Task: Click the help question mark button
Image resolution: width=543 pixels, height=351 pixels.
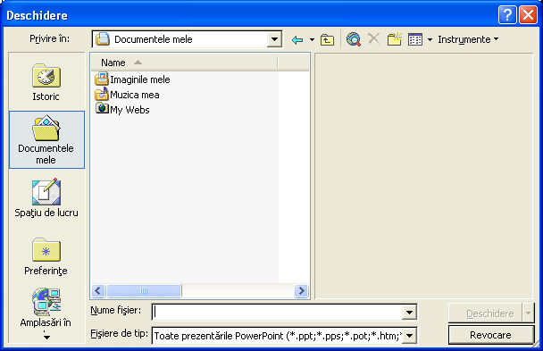Action: (507, 15)
